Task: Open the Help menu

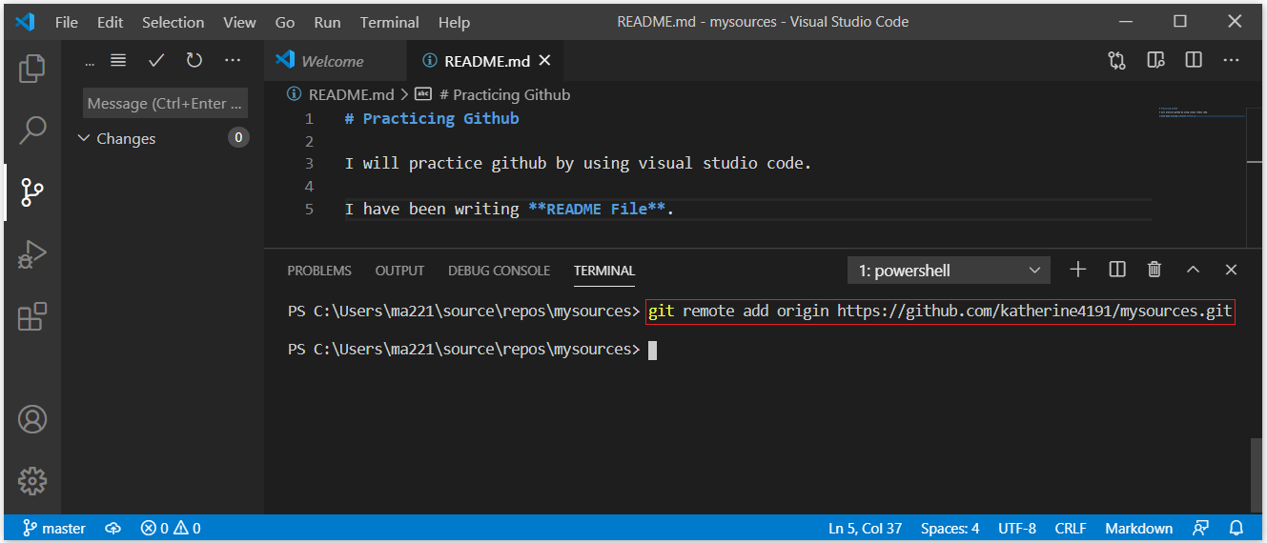Action: click(x=454, y=22)
